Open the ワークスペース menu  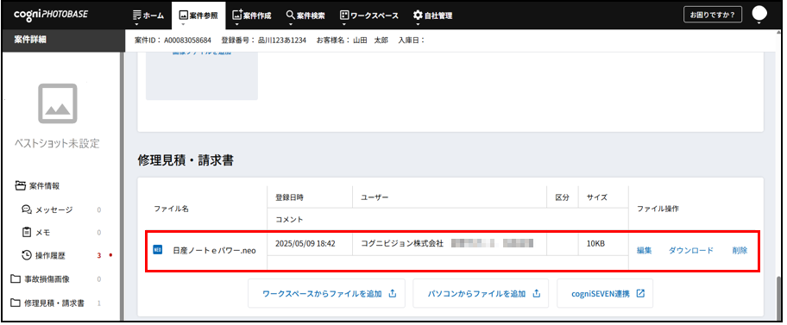pos(369,16)
